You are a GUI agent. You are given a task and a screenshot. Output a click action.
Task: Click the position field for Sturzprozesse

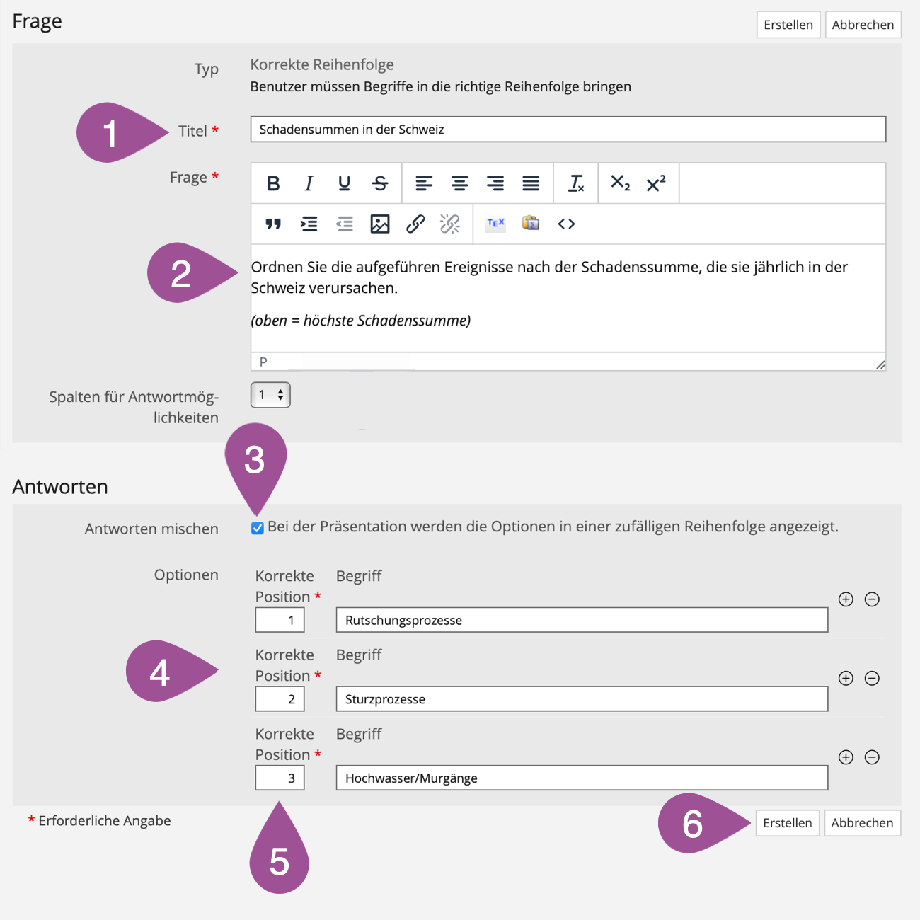280,699
